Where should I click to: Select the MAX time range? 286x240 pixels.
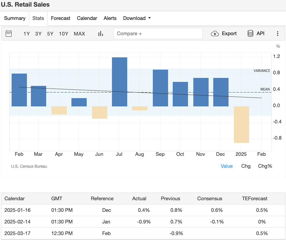[79, 33]
